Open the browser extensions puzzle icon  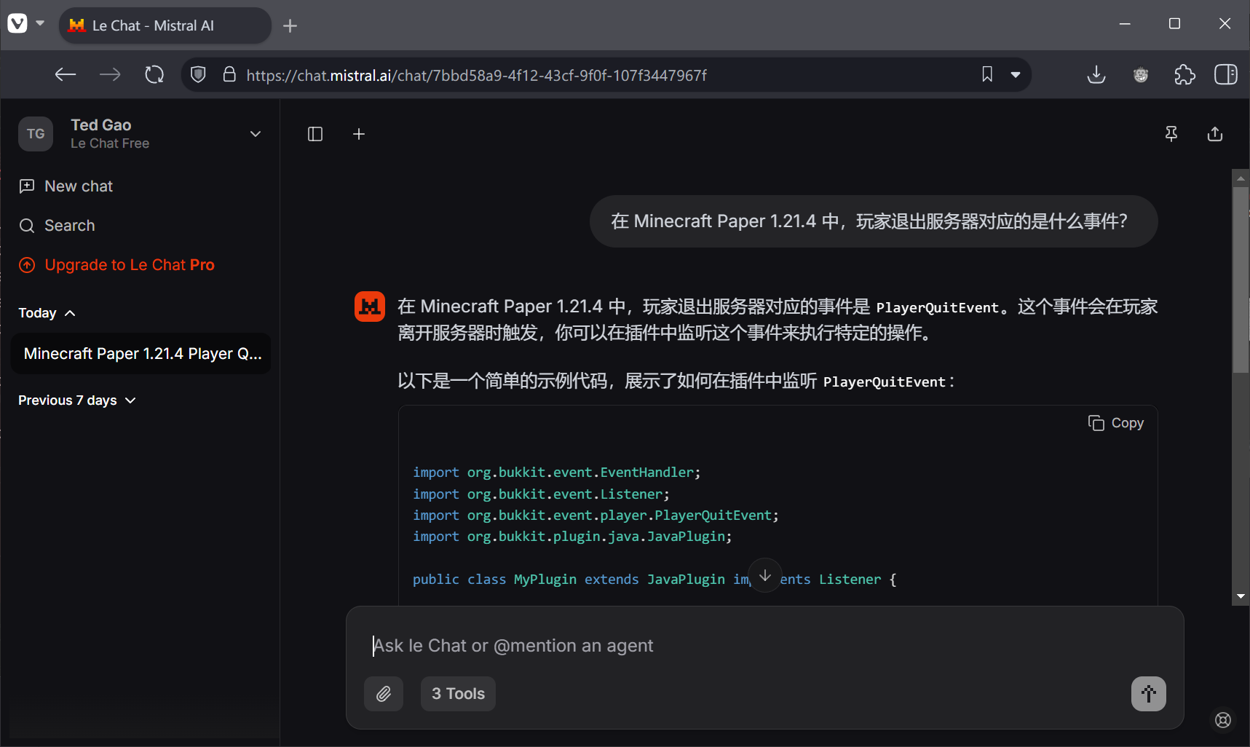click(1184, 75)
